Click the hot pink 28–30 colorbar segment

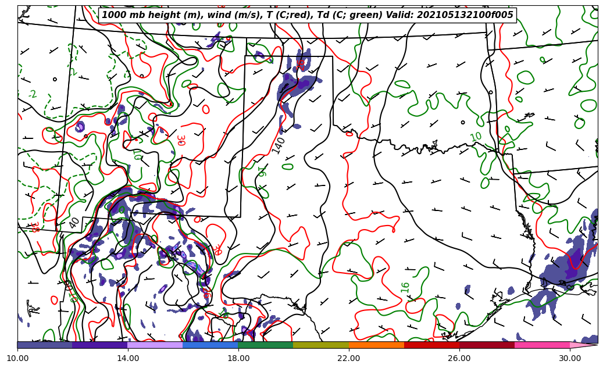tap(542, 345)
